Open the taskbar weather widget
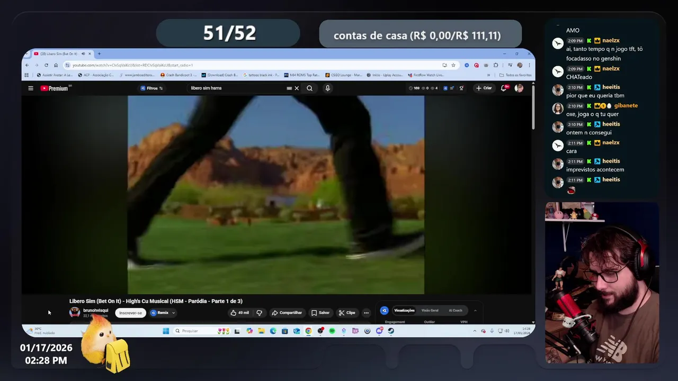This screenshot has height=381, width=678. [x=41, y=331]
